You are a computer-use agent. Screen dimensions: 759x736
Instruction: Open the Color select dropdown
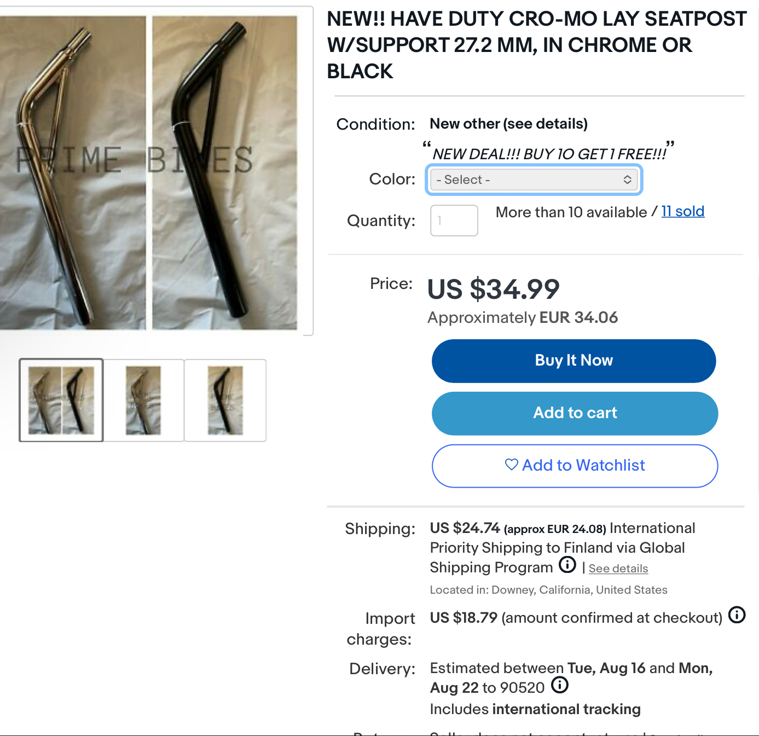coord(534,179)
